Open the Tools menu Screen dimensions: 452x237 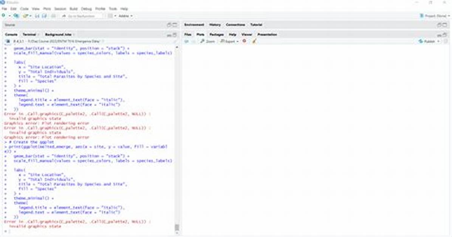coord(113,9)
